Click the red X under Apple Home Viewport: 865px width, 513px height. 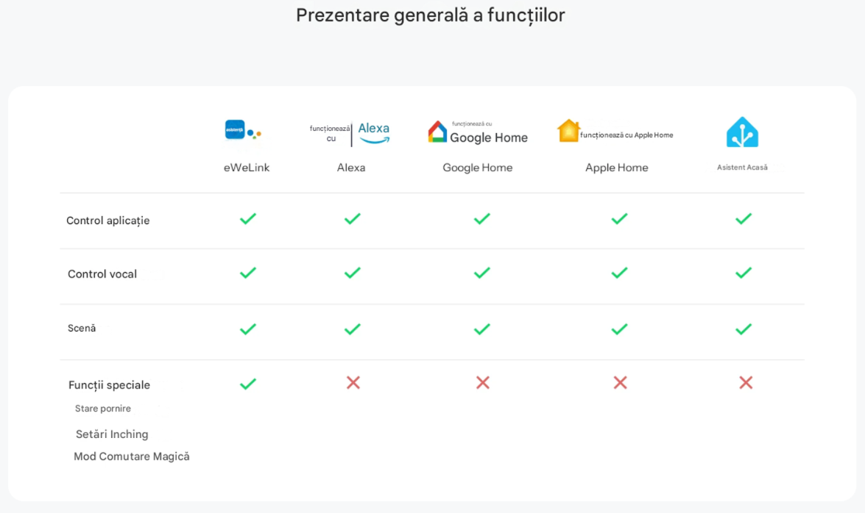click(x=620, y=382)
